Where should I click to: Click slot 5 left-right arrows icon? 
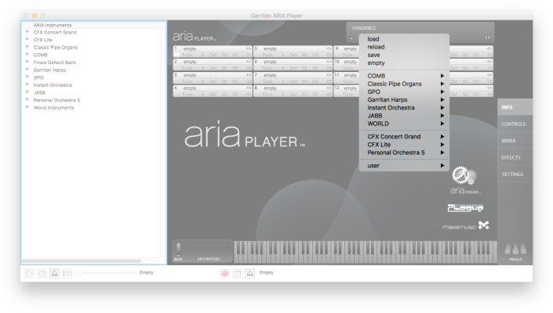(x=329, y=49)
